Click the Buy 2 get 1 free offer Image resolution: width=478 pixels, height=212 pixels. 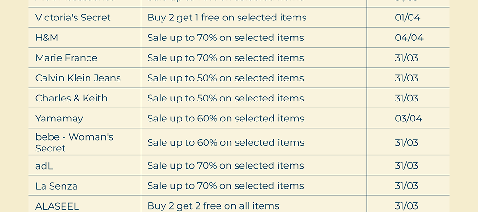point(227,18)
